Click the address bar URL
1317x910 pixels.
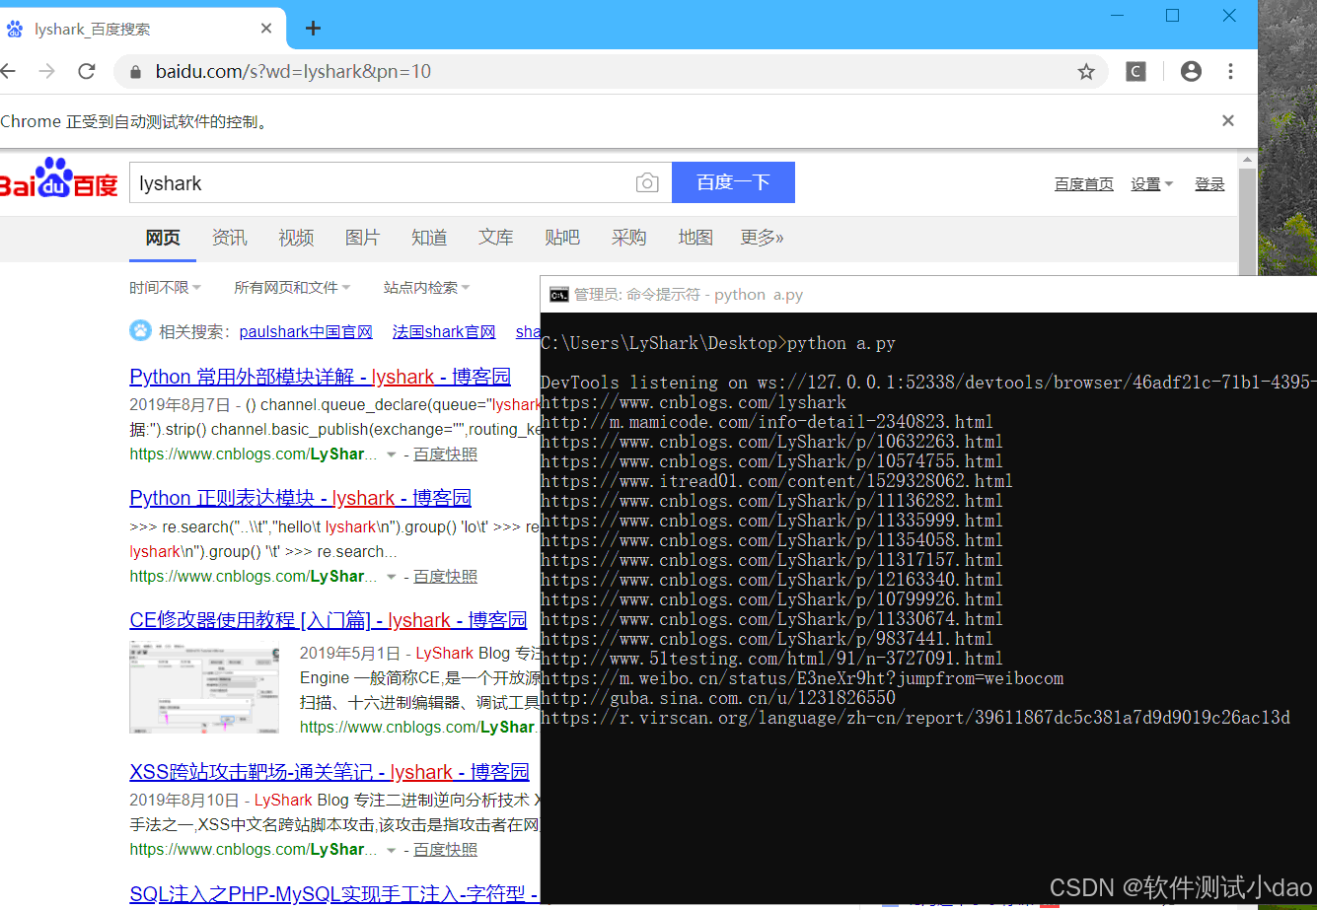click(294, 72)
